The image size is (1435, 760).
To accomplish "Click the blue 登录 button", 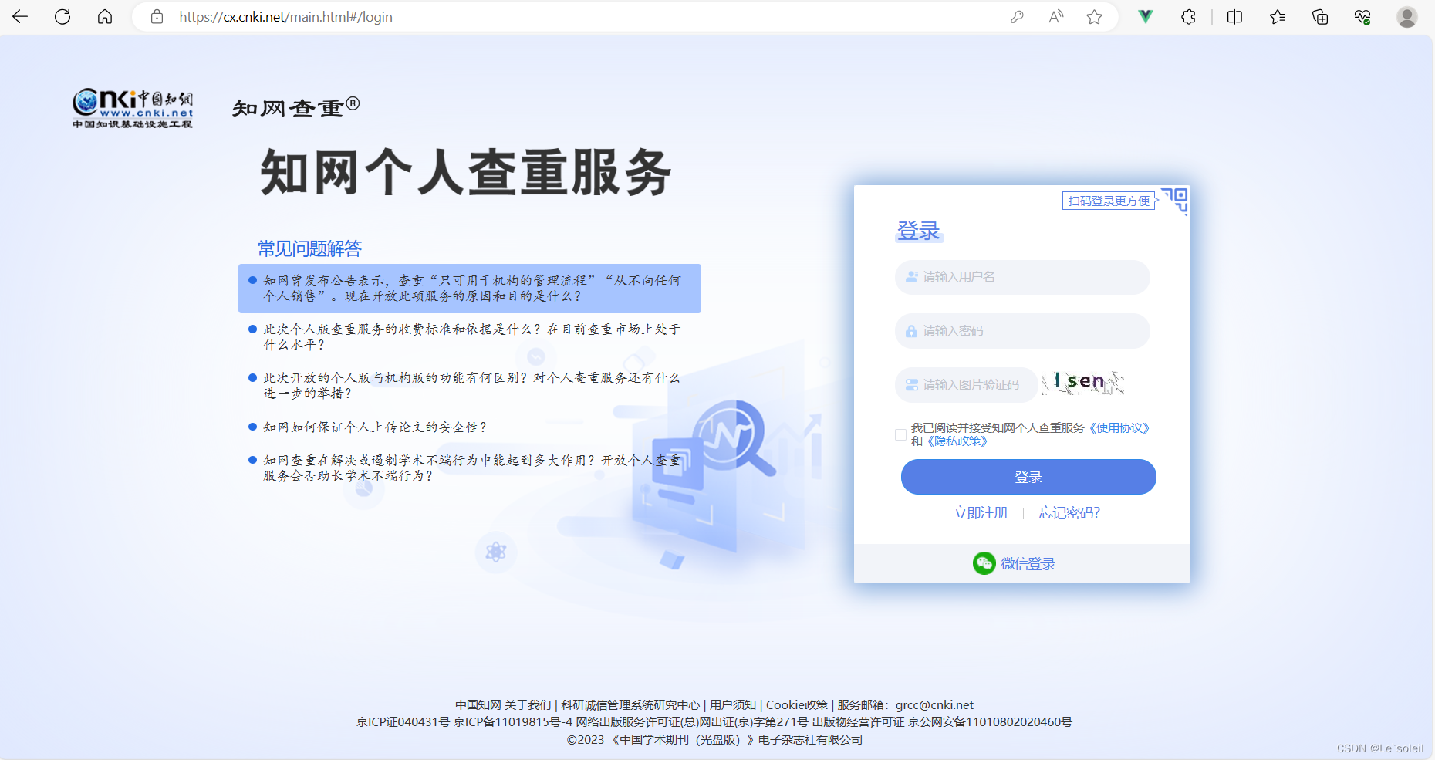I will point(1028,477).
